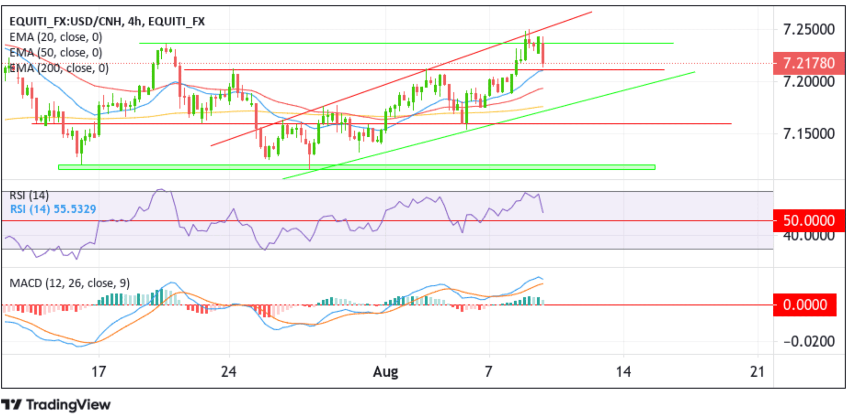Click the 7.25000 price axis label
This screenshot has height=419, width=847.
coord(809,30)
